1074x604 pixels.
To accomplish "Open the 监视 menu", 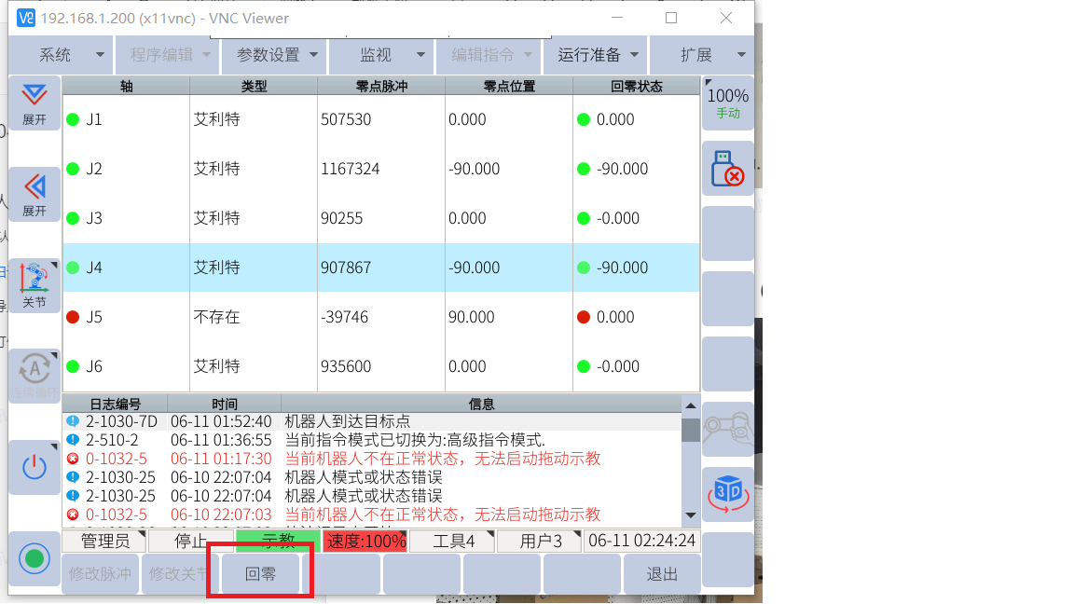I will (380, 55).
